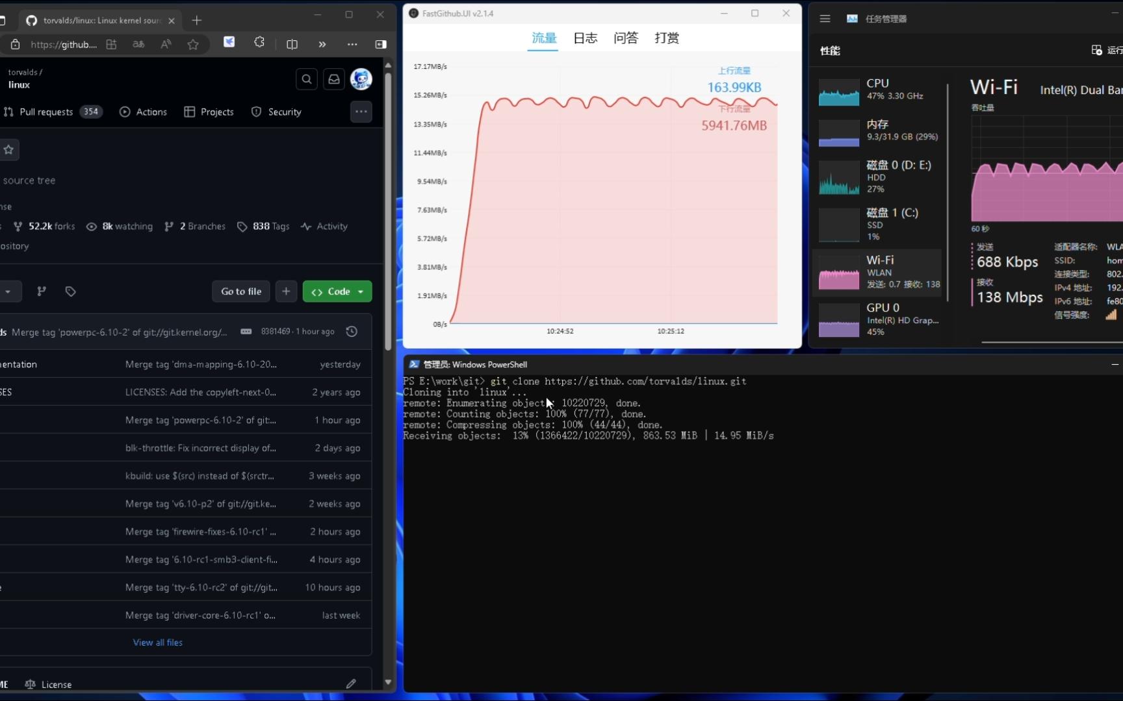Switch to the 日志 tab in FastGithub
This screenshot has height=701, width=1123.
tap(584, 38)
